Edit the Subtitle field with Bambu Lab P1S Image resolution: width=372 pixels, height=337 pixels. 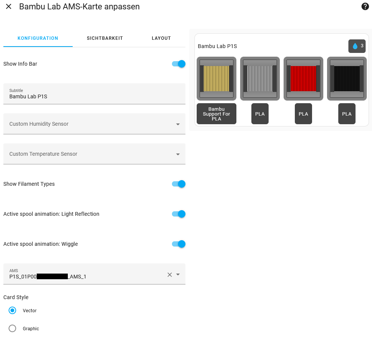click(94, 94)
